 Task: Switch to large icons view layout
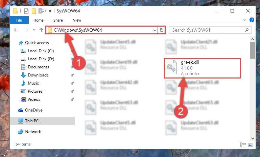click(251, 145)
